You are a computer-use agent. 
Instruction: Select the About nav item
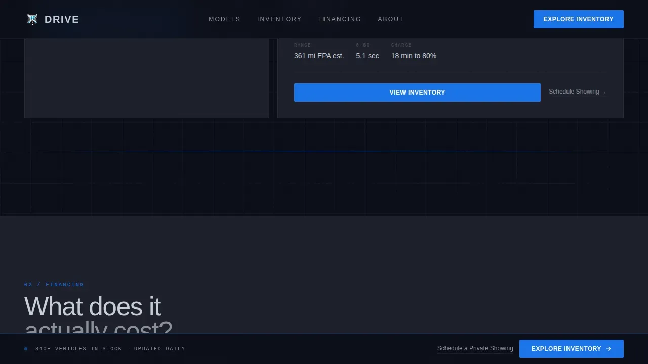point(391,19)
